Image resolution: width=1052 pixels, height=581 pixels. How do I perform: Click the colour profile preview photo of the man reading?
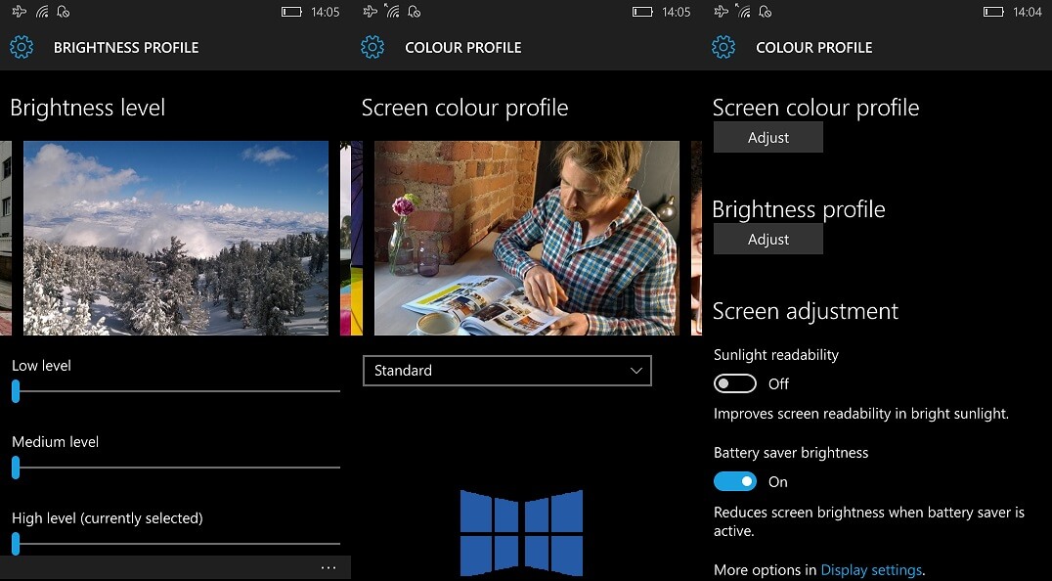click(x=526, y=238)
